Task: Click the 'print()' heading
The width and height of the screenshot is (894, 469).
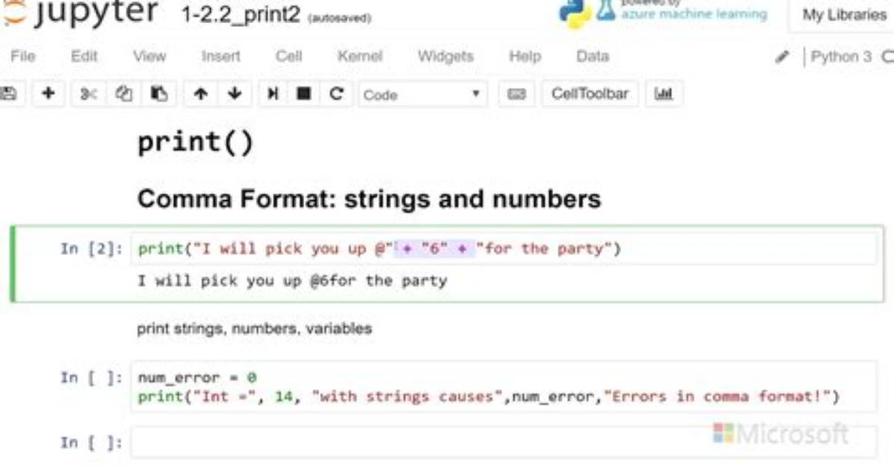Action: click(195, 143)
